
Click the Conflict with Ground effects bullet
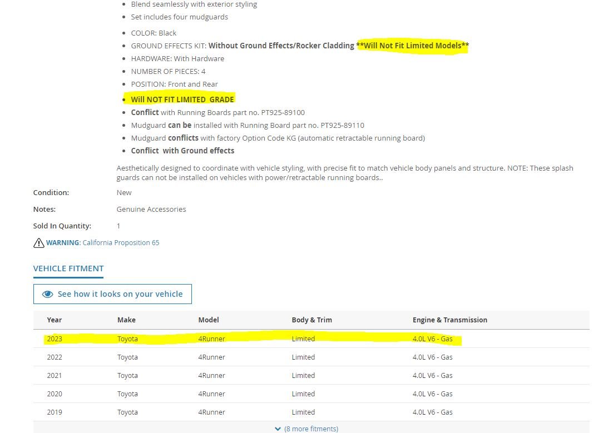point(182,151)
